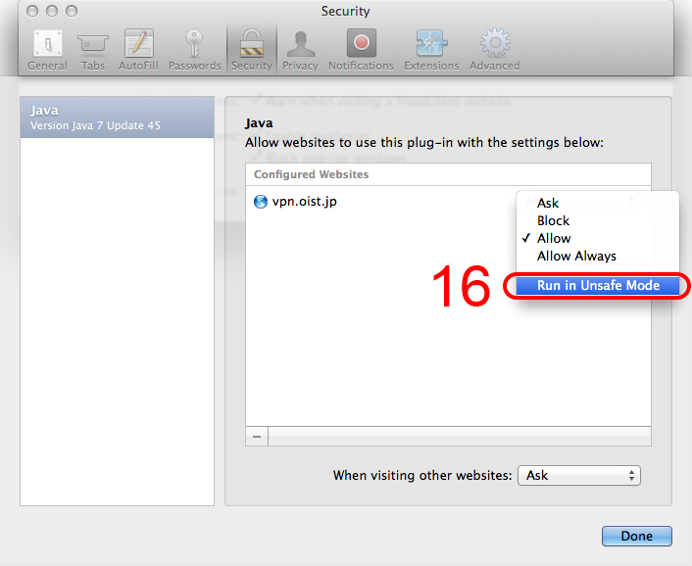This screenshot has width=692, height=566.
Task: Open Notifications preferences pane
Action: [x=361, y=48]
